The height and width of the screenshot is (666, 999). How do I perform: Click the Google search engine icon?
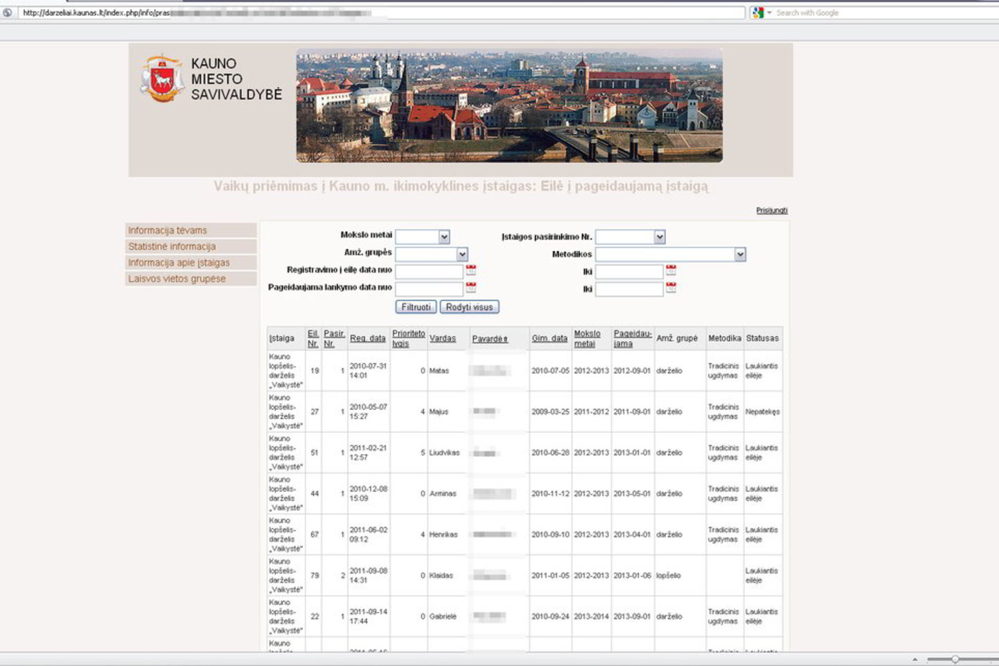758,12
